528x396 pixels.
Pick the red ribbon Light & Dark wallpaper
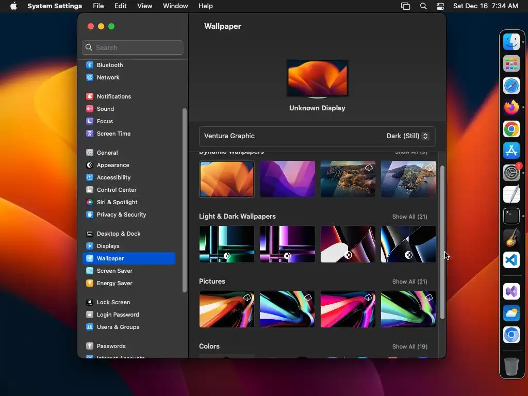(x=348, y=244)
